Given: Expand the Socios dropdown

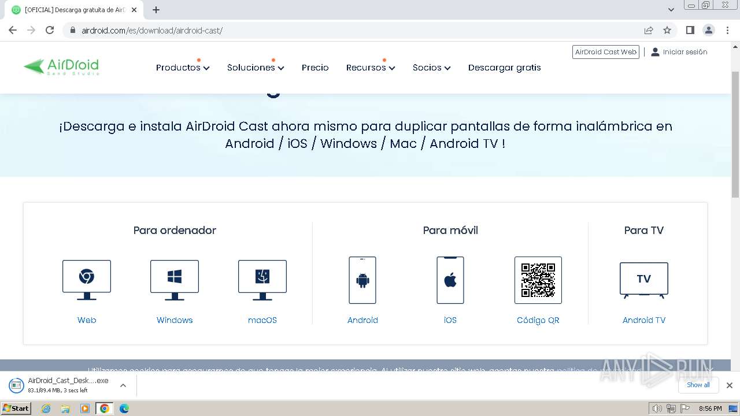Looking at the screenshot, I should tap(431, 68).
